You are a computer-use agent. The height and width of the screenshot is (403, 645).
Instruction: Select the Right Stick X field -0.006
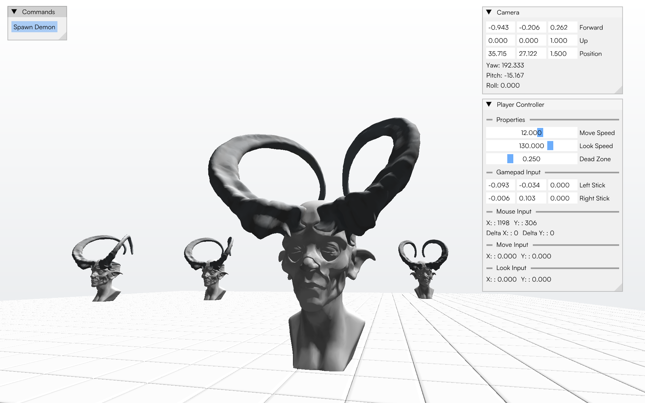[500, 198]
